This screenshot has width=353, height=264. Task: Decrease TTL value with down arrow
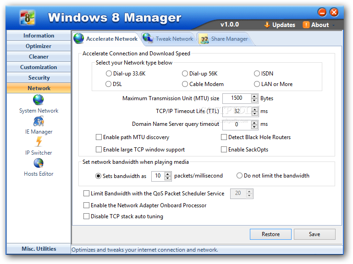tap(254, 113)
